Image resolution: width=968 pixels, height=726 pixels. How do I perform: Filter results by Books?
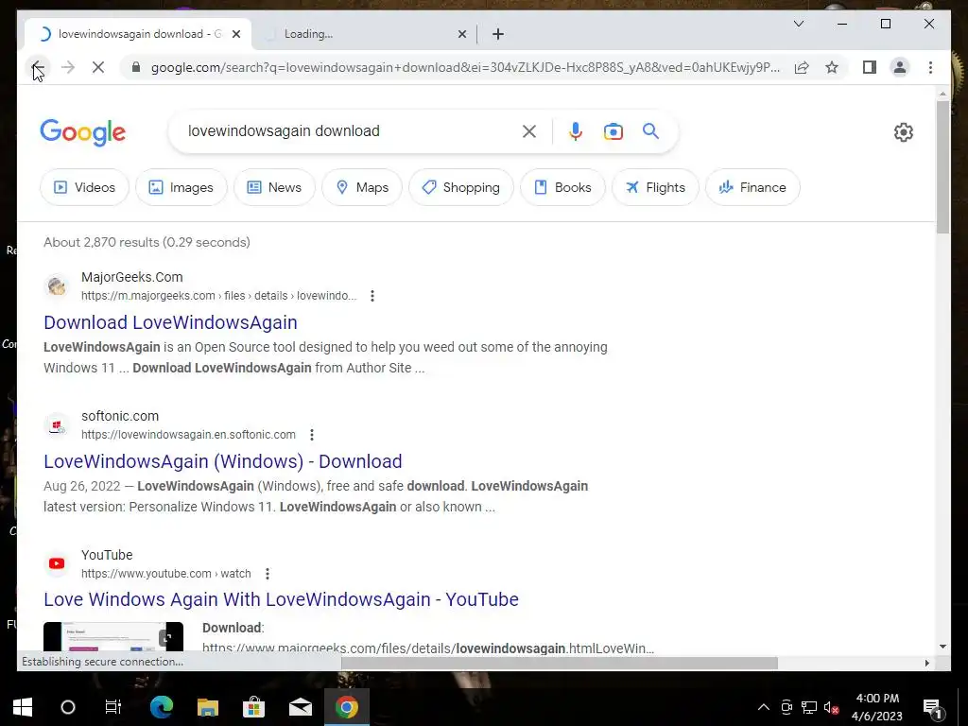coord(562,187)
